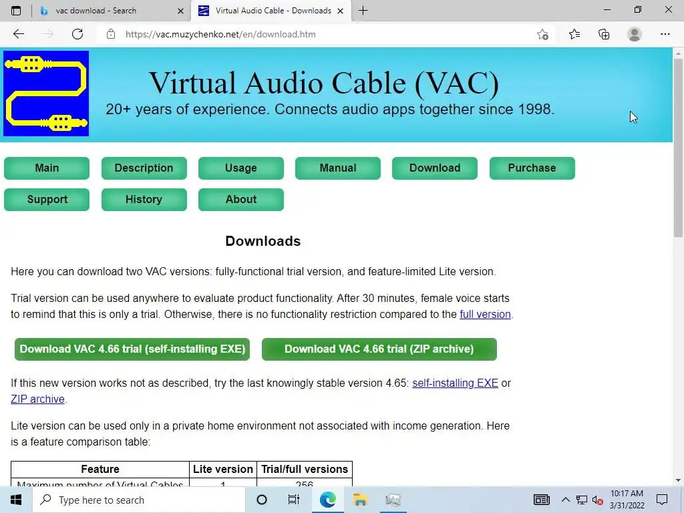This screenshot has height=513, width=684.
Task: Open the Action Center notifications
Action: pos(662,500)
